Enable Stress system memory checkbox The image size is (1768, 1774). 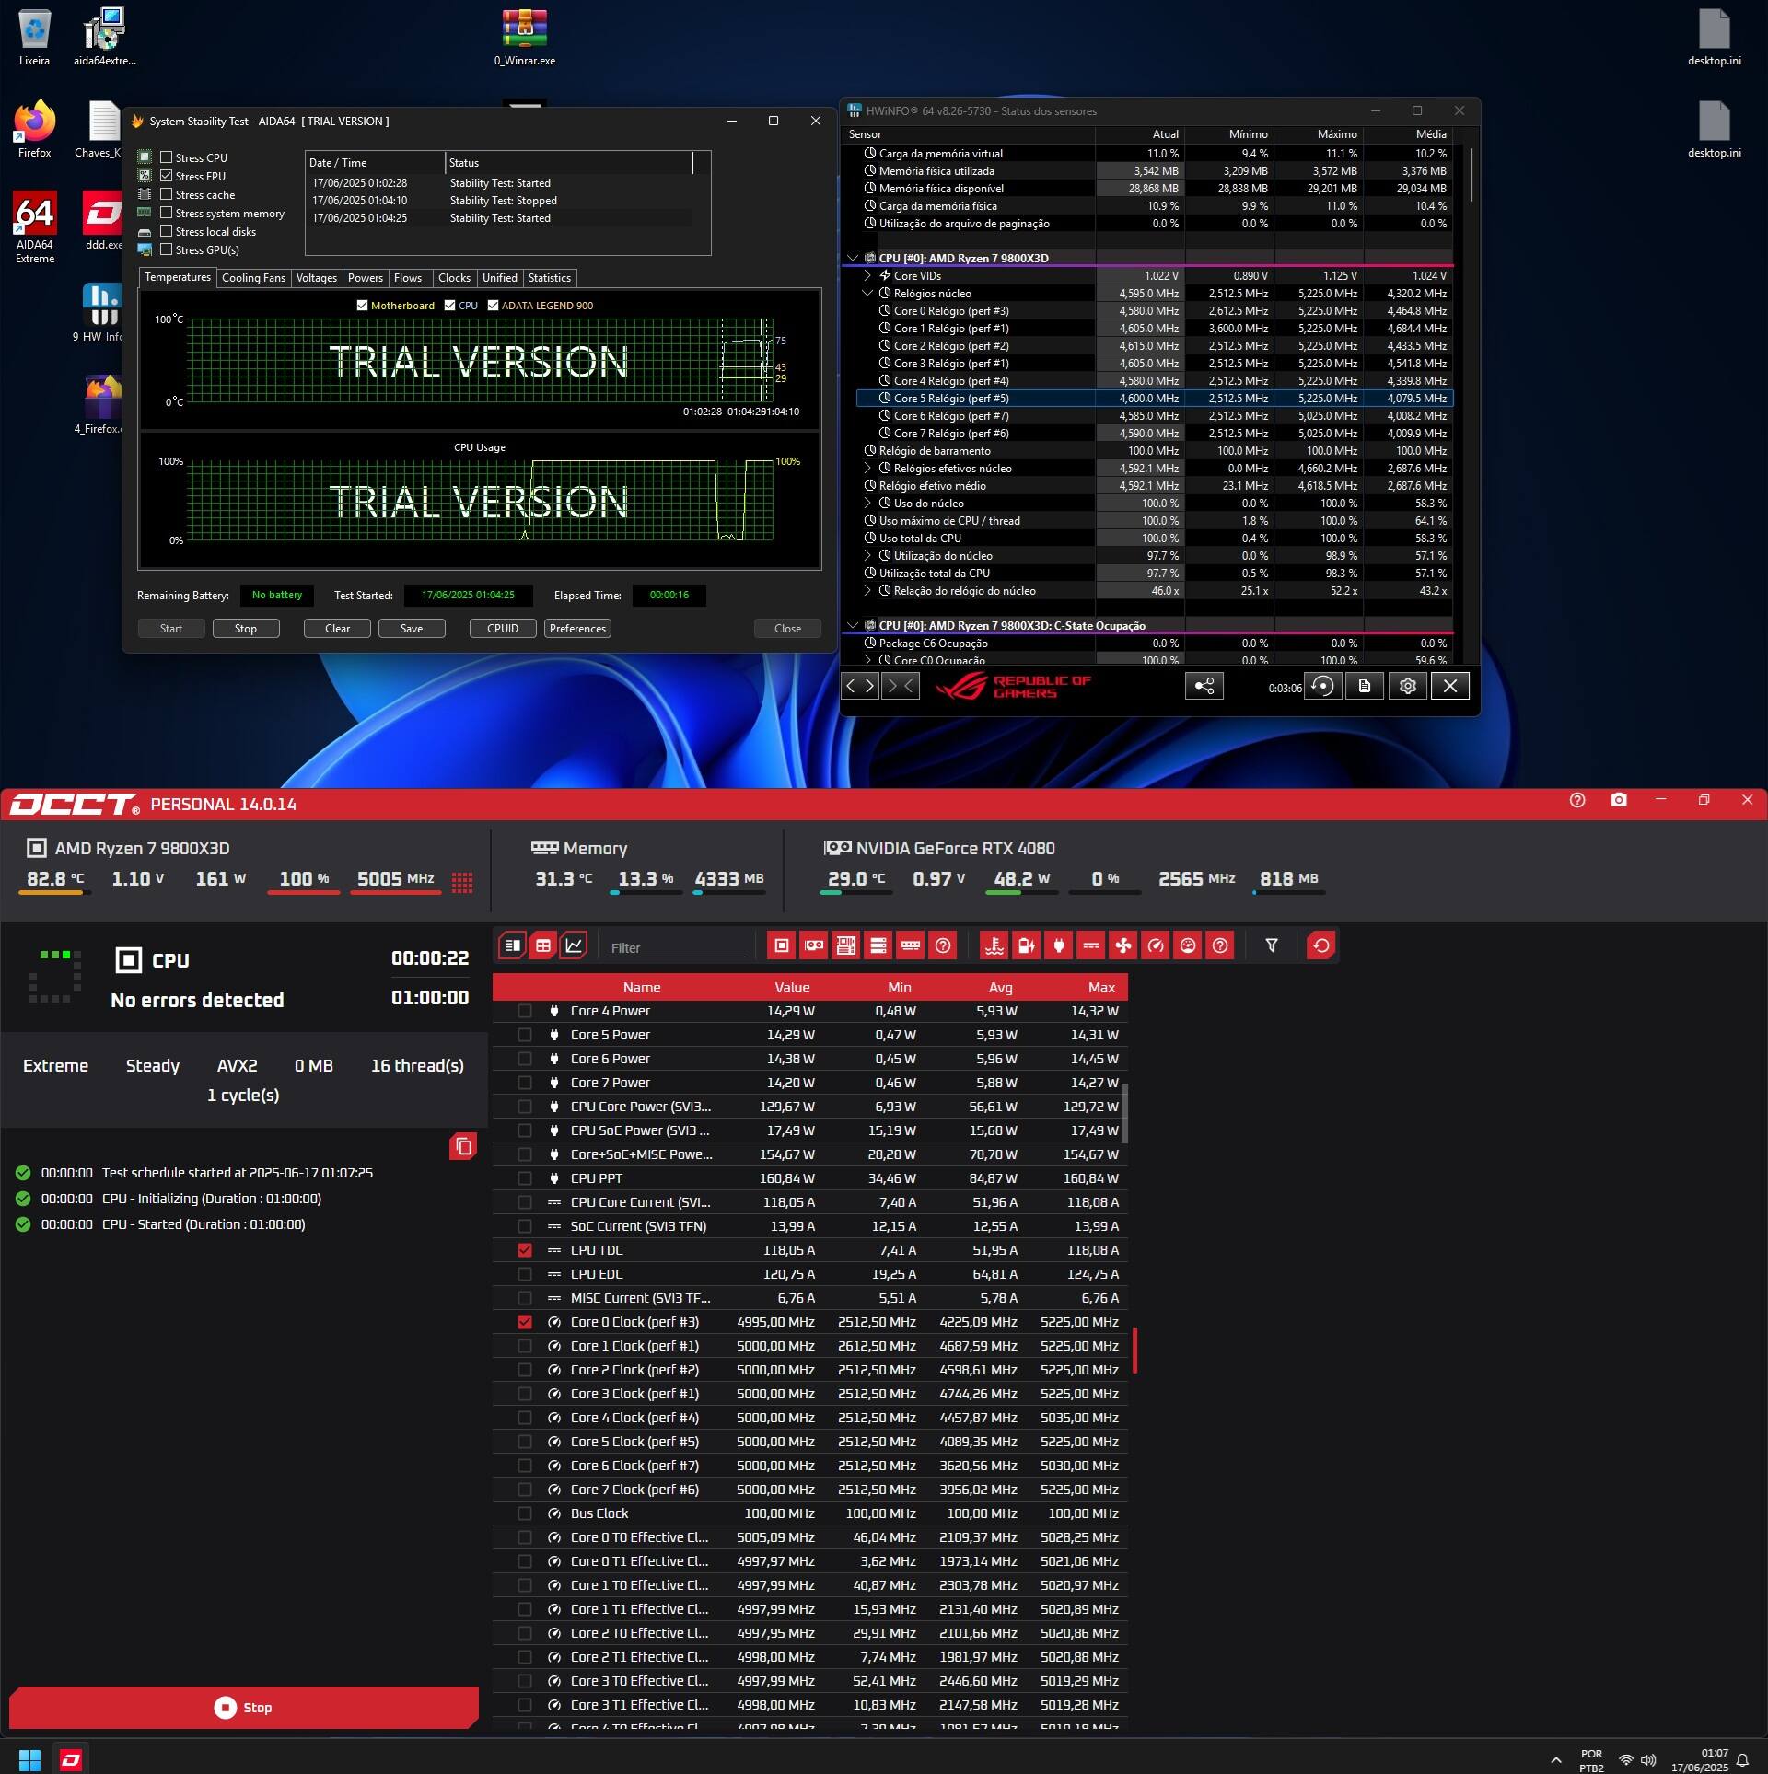(167, 213)
